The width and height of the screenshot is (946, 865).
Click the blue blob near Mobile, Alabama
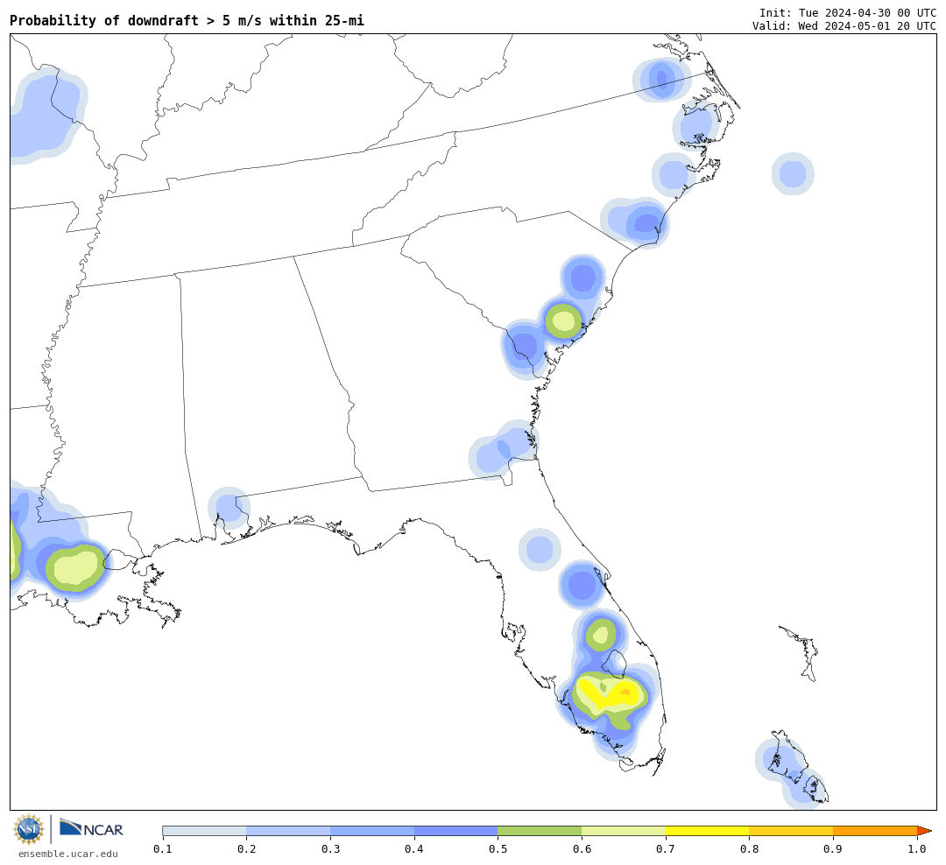pos(228,507)
